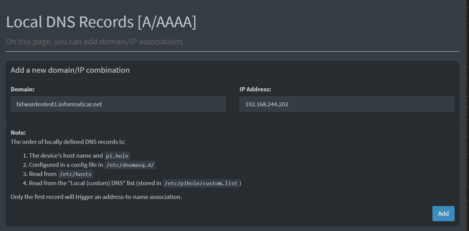Click the /etc/hosts code path

click(75, 174)
